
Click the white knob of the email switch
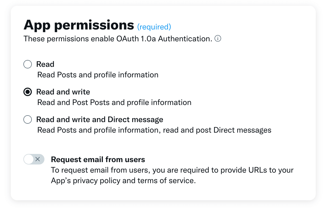[x=29, y=159]
